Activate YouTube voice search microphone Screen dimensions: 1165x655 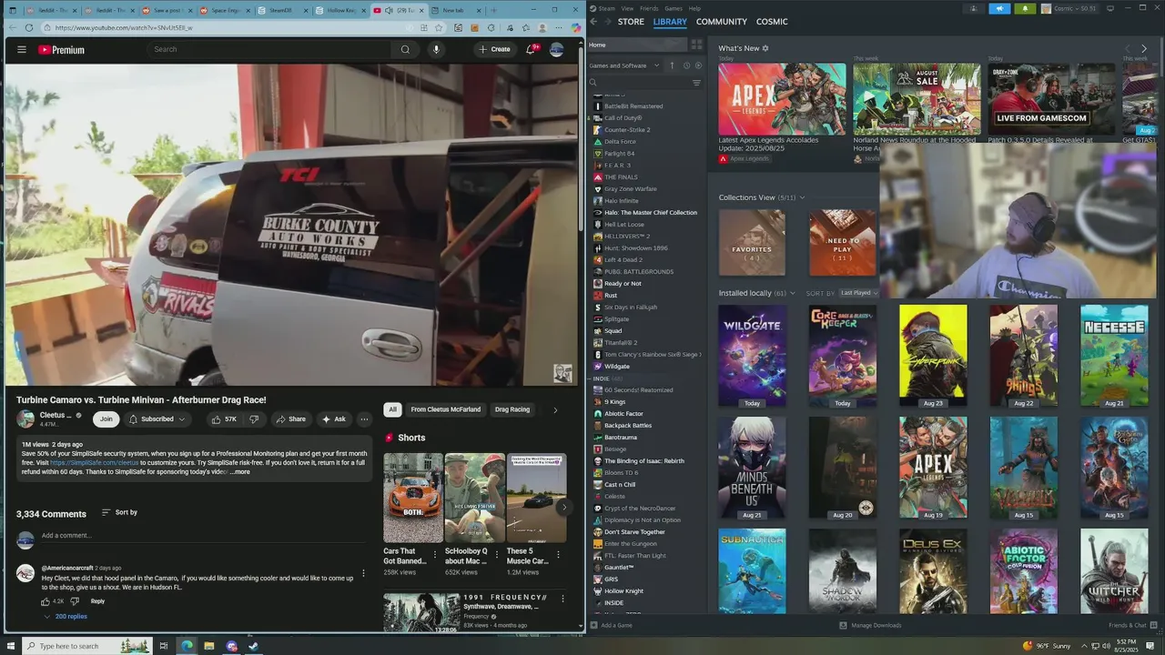(436, 49)
